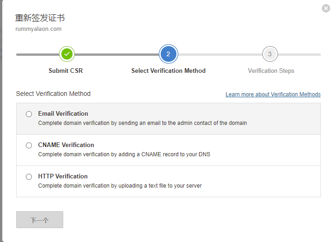Click the green checkmark Submit CSR step icon
The width and height of the screenshot is (332, 242).
tap(67, 54)
